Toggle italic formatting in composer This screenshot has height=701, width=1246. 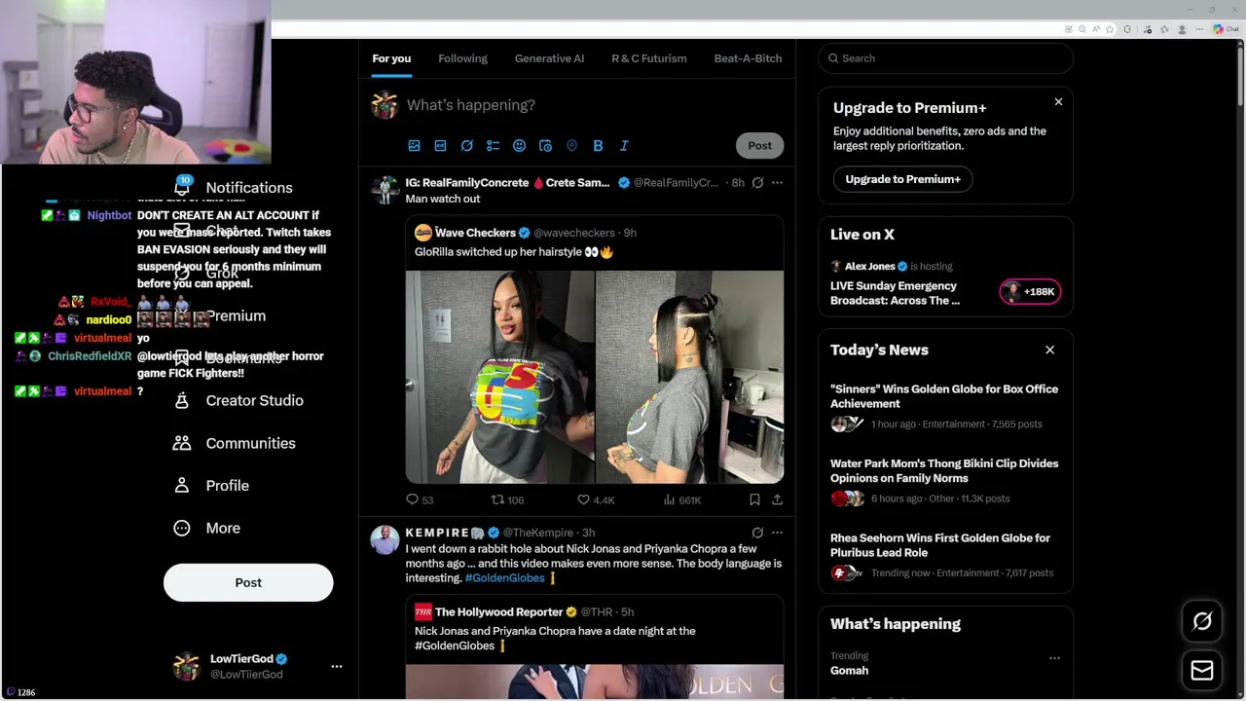coord(624,146)
